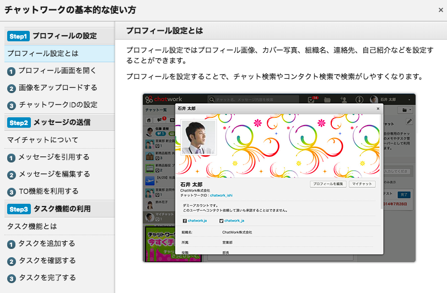Viewport: 447px width, 293px height.
Task: Open the 石井 太郎 account menu in the header
Action: 391,99
